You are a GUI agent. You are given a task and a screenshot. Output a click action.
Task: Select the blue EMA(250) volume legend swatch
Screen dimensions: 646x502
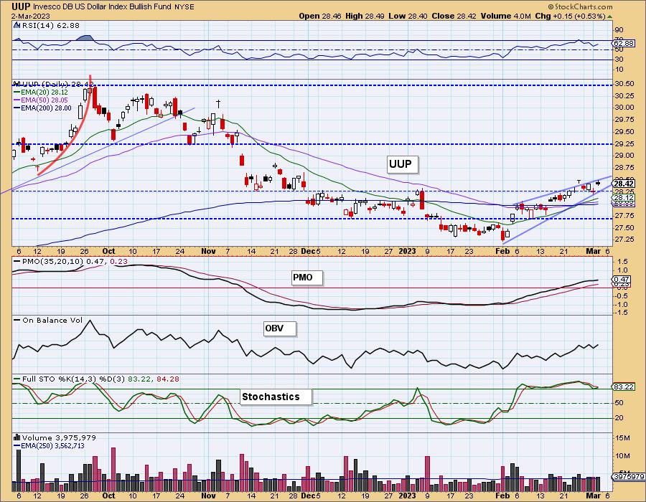pos(17,445)
